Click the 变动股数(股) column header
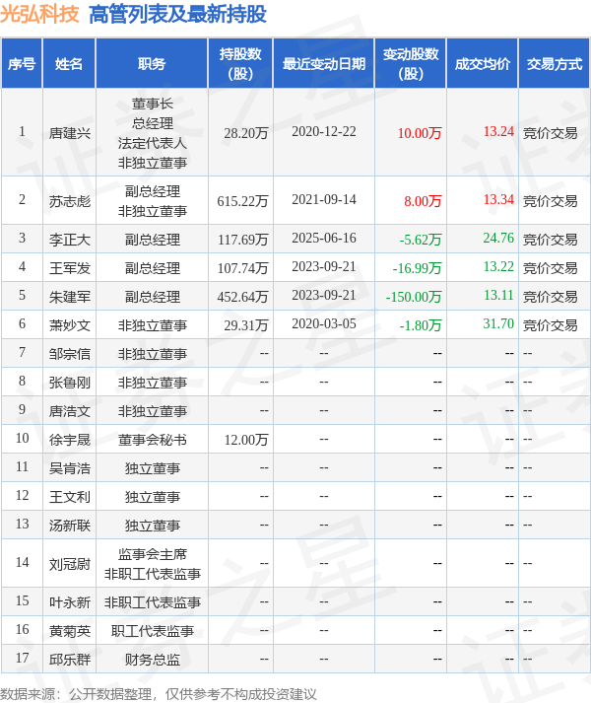Image resolution: width=591 pixels, height=703 pixels. [411, 63]
